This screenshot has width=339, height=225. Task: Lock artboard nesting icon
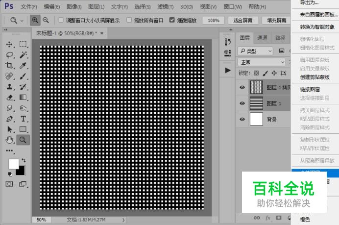(283, 73)
